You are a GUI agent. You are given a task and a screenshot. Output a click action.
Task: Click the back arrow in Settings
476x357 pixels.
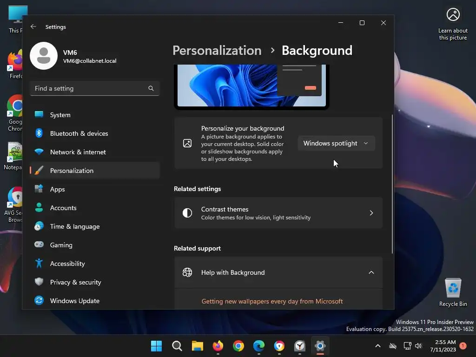pos(33,26)
